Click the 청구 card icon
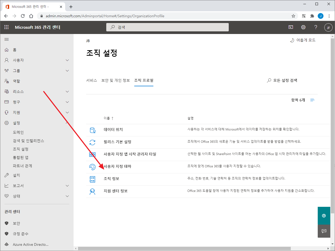The height and width of the screenshot is (251, 335). (7, 102)
